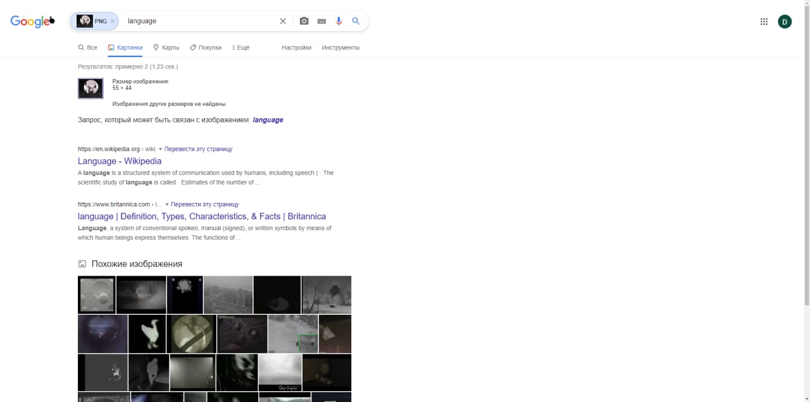
Task: Click the www.britannica.com URL text
Action: 114,204
